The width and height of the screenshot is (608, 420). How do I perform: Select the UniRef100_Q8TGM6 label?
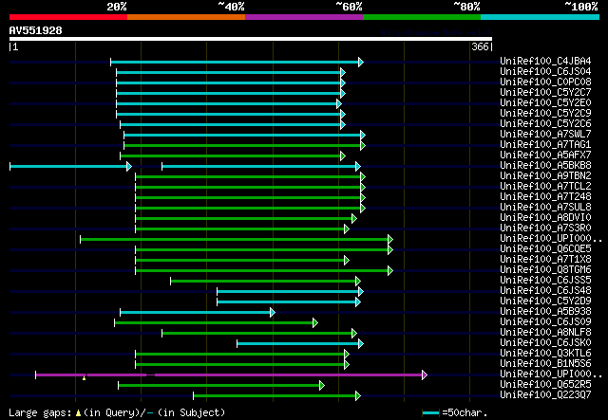coord(545,270)
